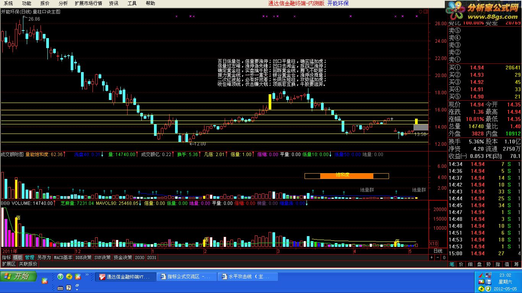
Task: Select the 值 tab in quote panel
Action: pos(507,264)
